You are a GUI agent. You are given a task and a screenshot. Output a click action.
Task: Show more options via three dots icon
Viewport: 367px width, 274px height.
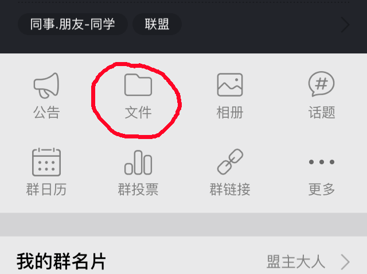(322, 162)
